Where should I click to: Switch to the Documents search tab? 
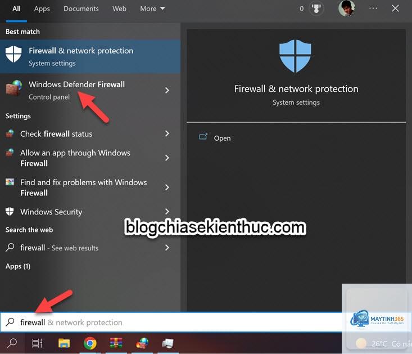point(81,8)
